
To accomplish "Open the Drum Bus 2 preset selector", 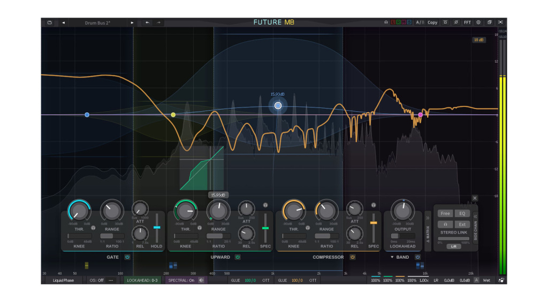I will point(97,22).
